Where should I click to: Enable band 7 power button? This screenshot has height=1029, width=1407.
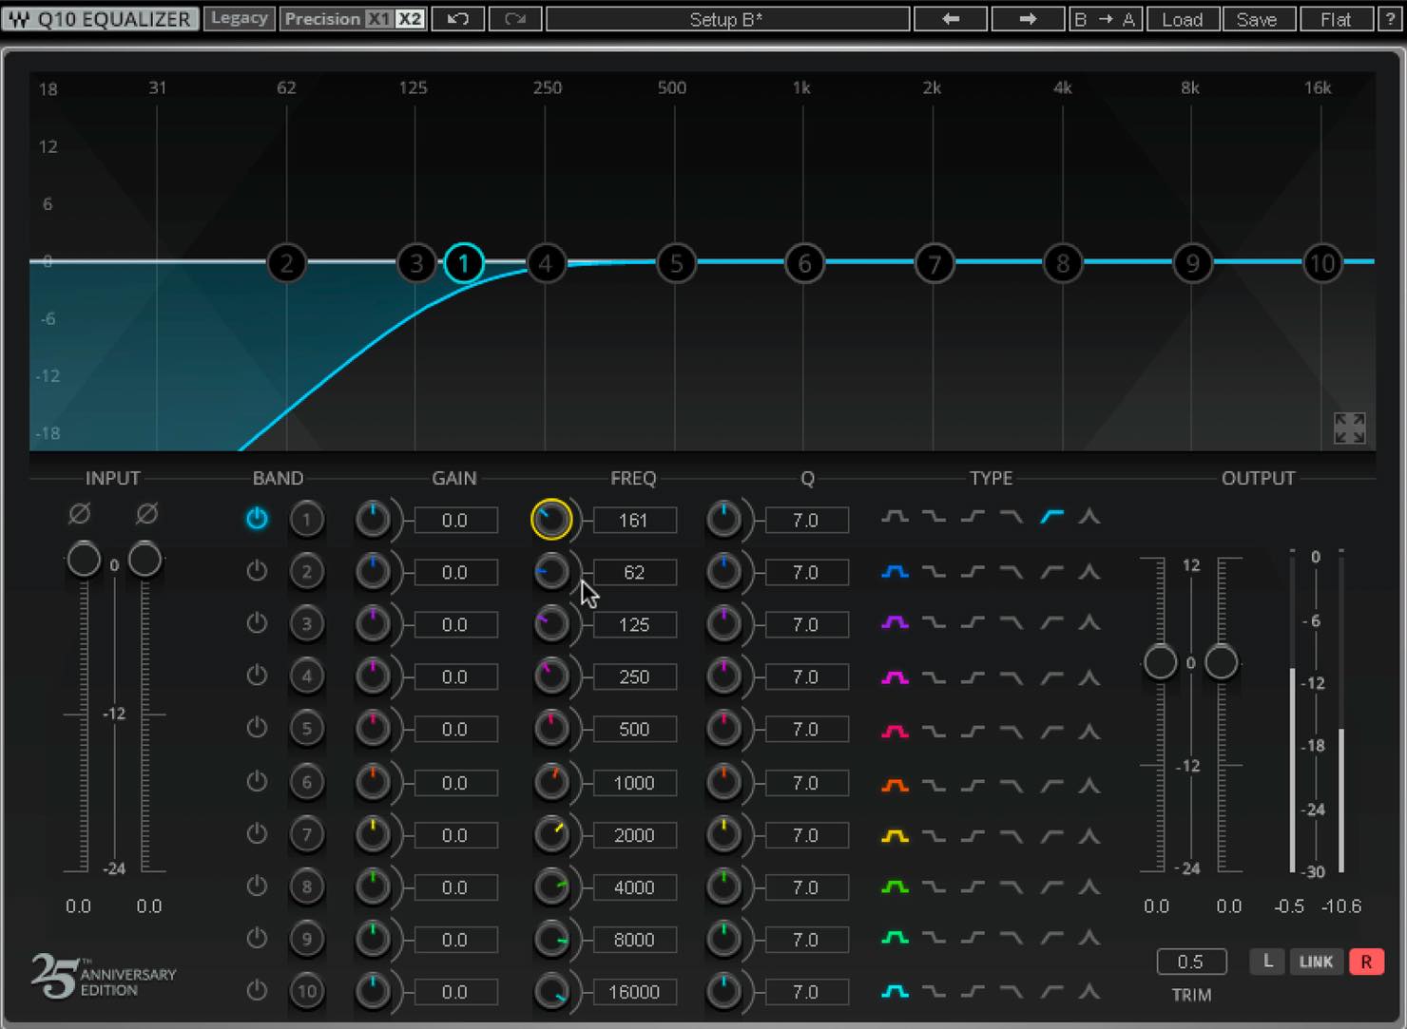257,833
